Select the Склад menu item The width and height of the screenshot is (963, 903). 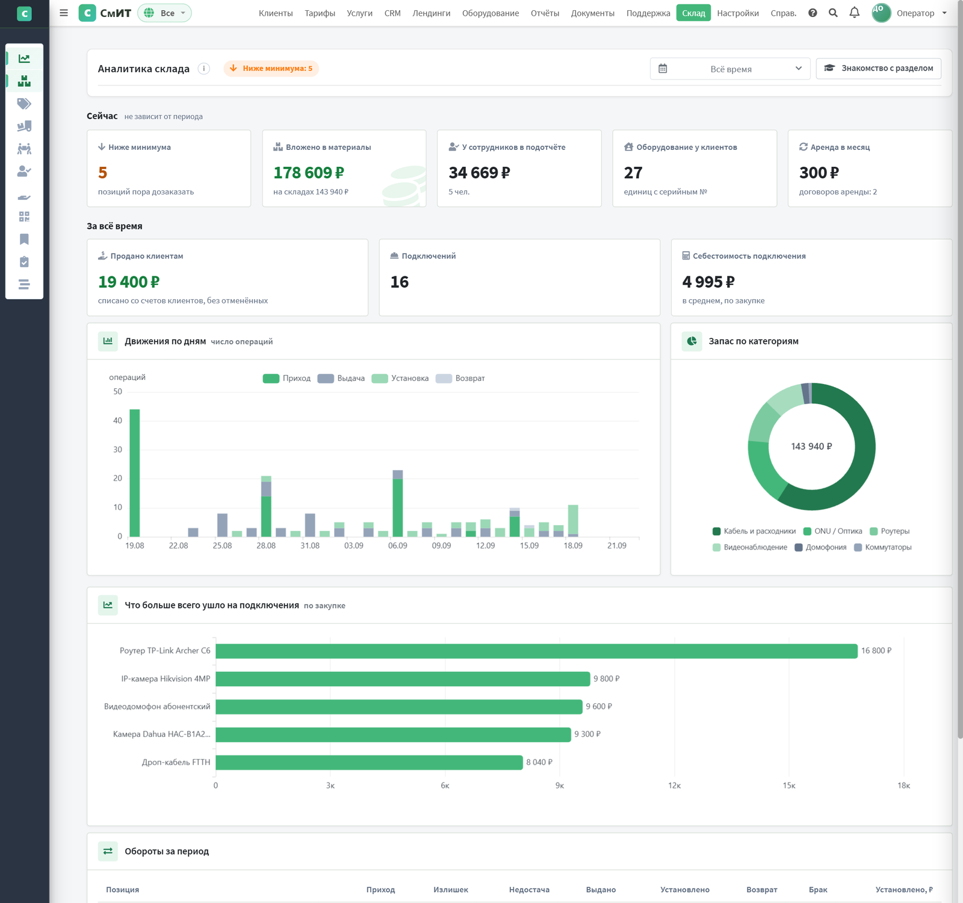693,13
